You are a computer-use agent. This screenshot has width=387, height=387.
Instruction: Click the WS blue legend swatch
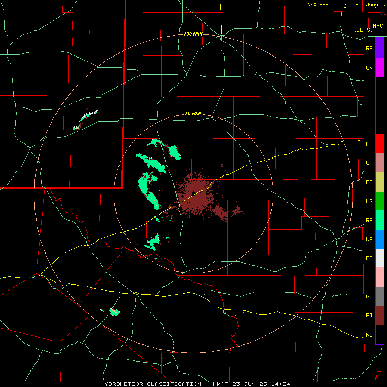[380, 239]
